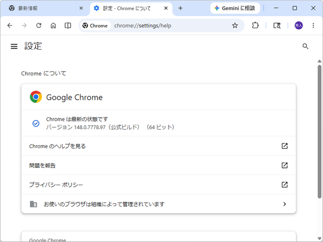Open the Chrome three-dot menu
Viewport: 323px width, 242px height.
[313, 26]
